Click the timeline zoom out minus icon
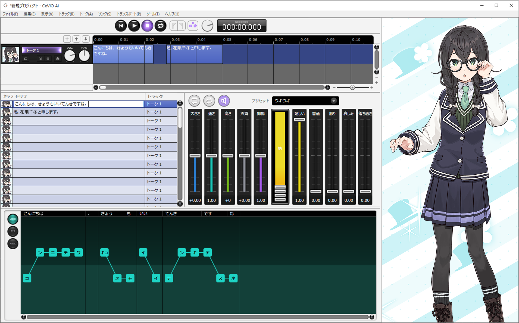 pyautogui.click(x=334, y=87)
